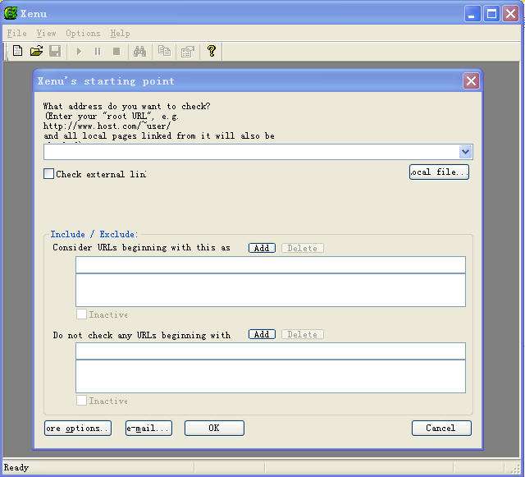Open Find with the binoculars icon
This screenshot has width=525, height=477.
(x=139, y=51)
